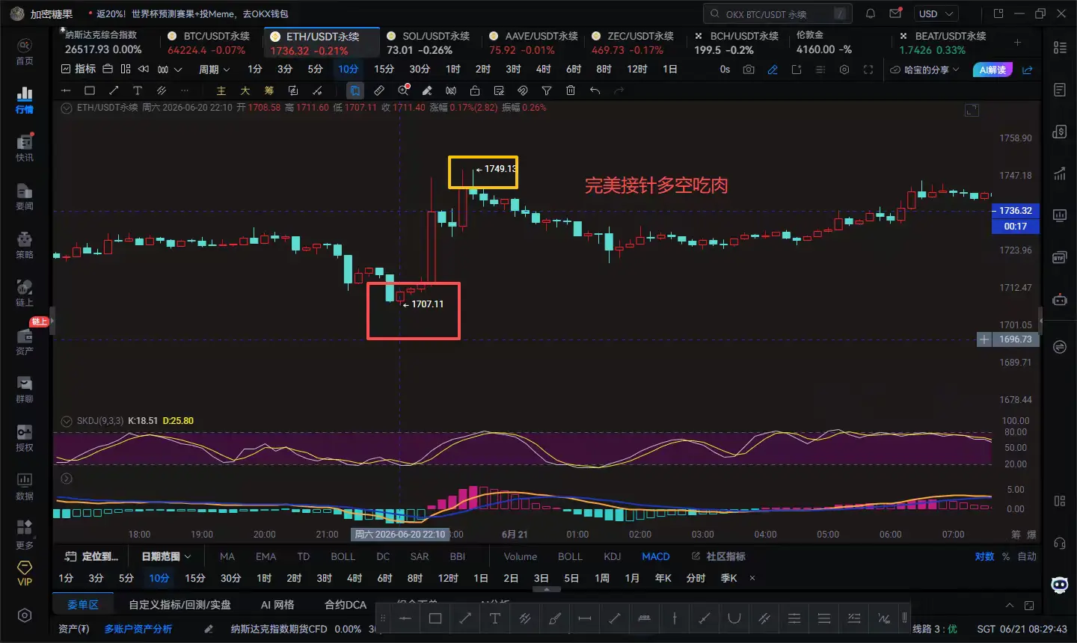Open the 数据 data sidebar icon

tap(25, 487)
